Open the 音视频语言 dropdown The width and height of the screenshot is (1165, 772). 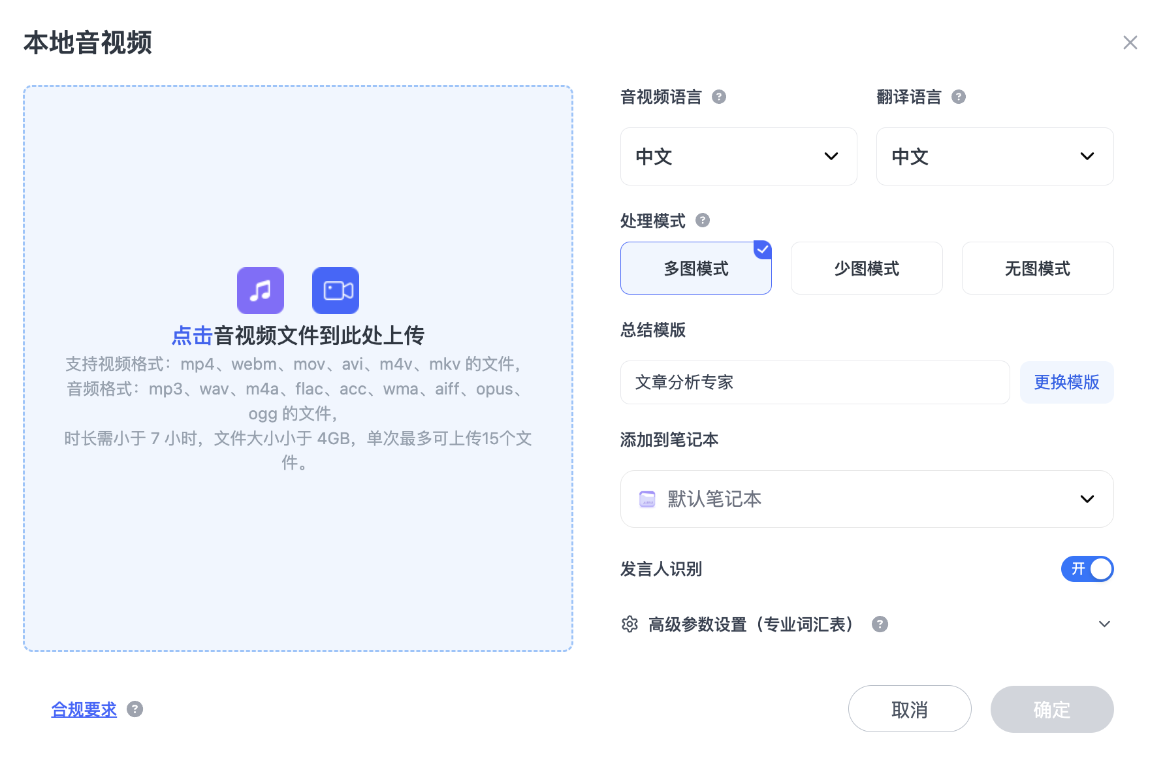[x=739, y=157]
